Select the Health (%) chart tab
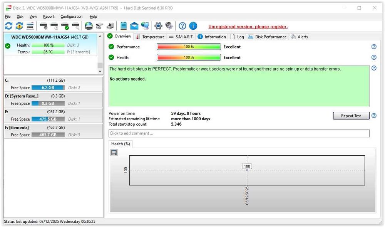This screenshot has width=385, height=227. pos(121,144)
